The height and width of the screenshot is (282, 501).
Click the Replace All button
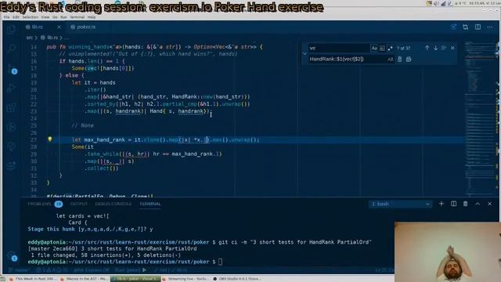pyautogui.click(x=409, y=60)
